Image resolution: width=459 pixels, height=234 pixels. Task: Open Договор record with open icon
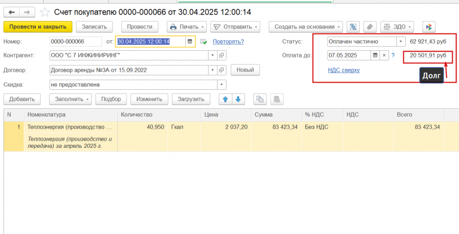tap(222, 70)
